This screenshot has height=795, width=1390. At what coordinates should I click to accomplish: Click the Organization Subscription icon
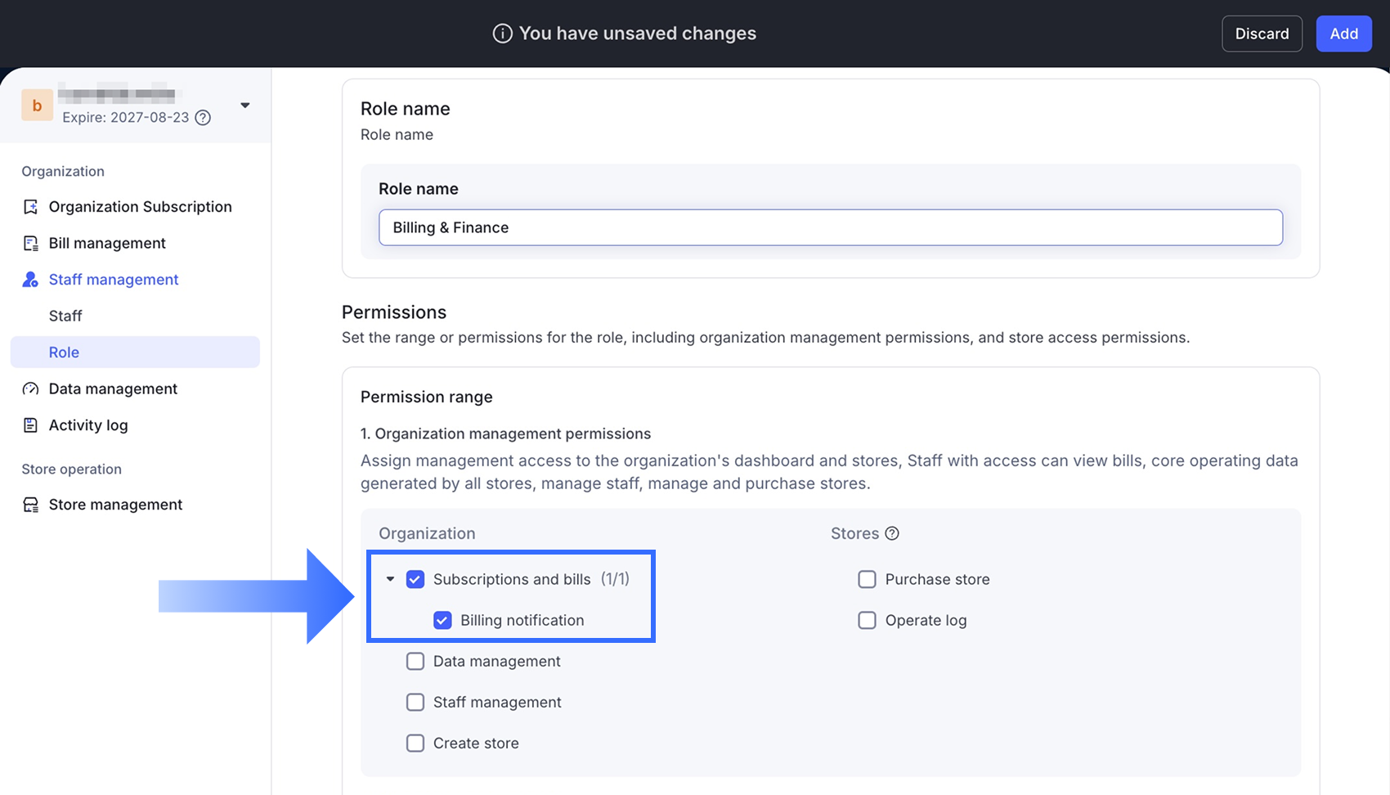tap(30, 207)
